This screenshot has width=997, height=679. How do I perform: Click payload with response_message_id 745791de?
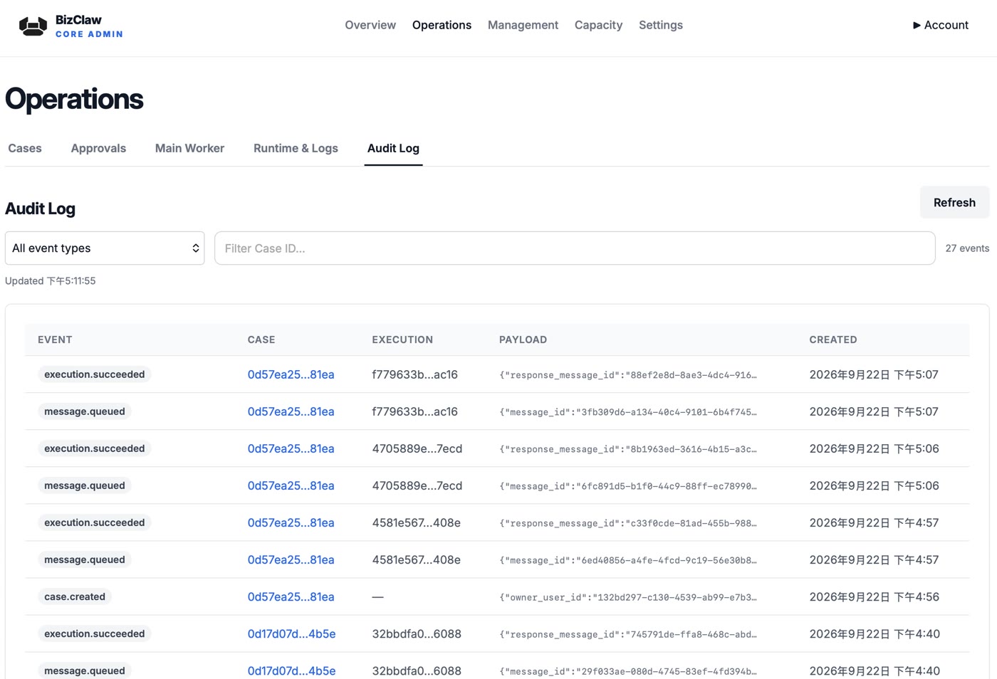(627, 634)
